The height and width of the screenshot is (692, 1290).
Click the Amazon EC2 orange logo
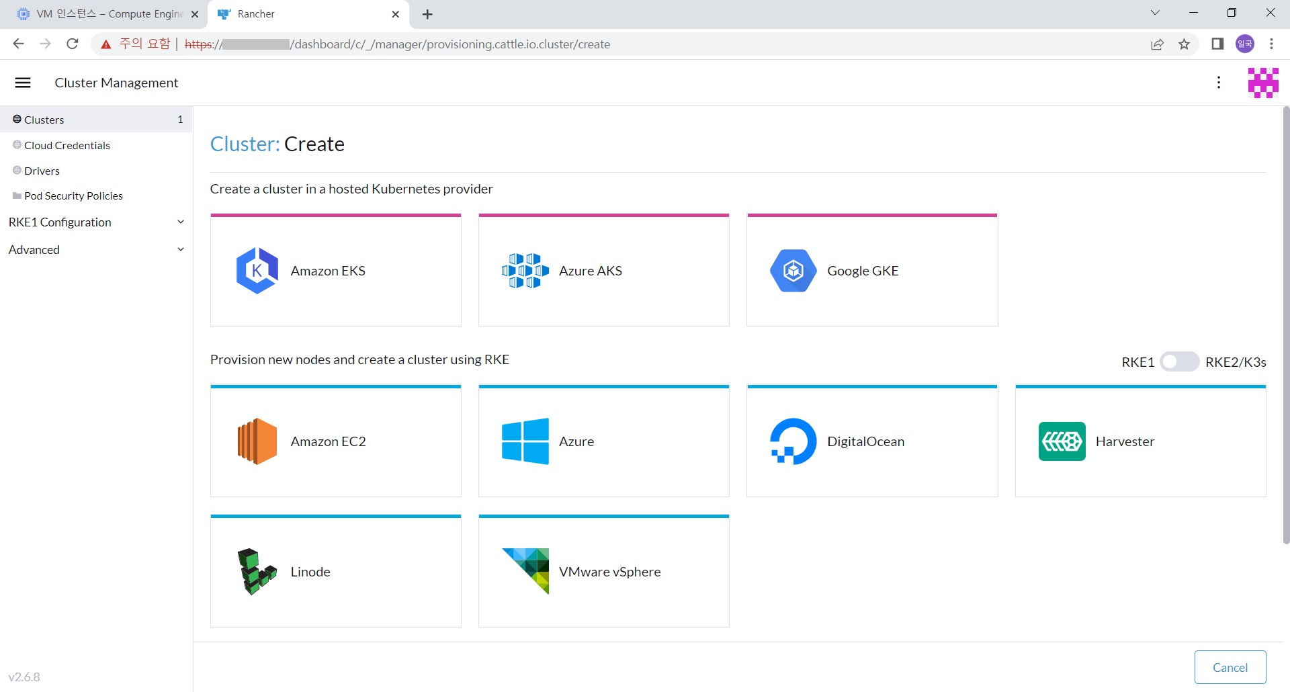pyautogui.click(x=257, y=441)
